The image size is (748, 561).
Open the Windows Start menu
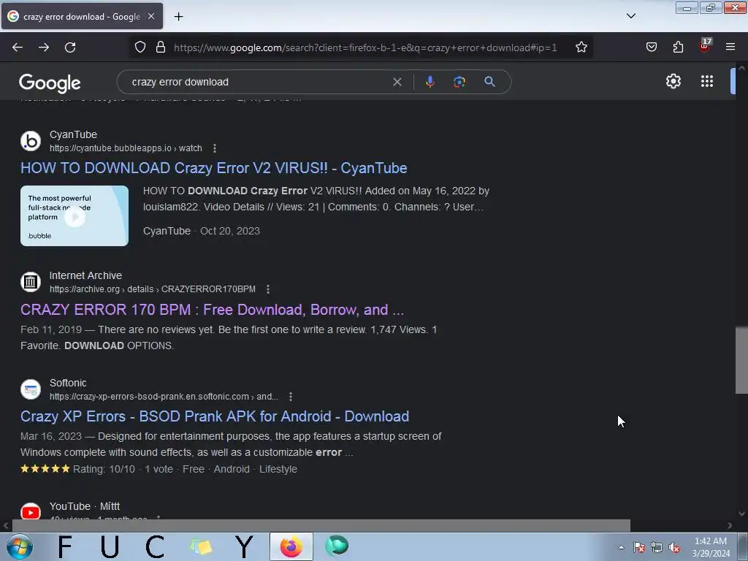click(x=19, y=546)
